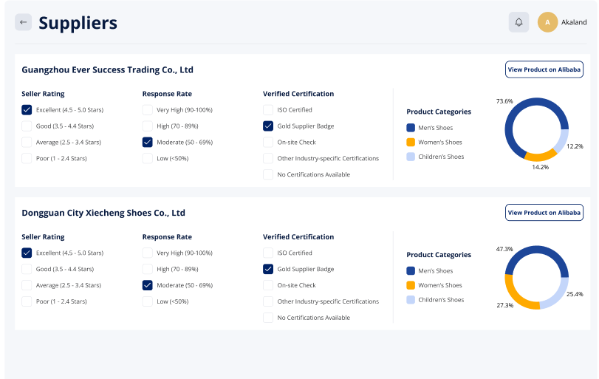The image size is (599, 379).
Task: Click the Akaland user avatar
Action: (x=547, y=22)
